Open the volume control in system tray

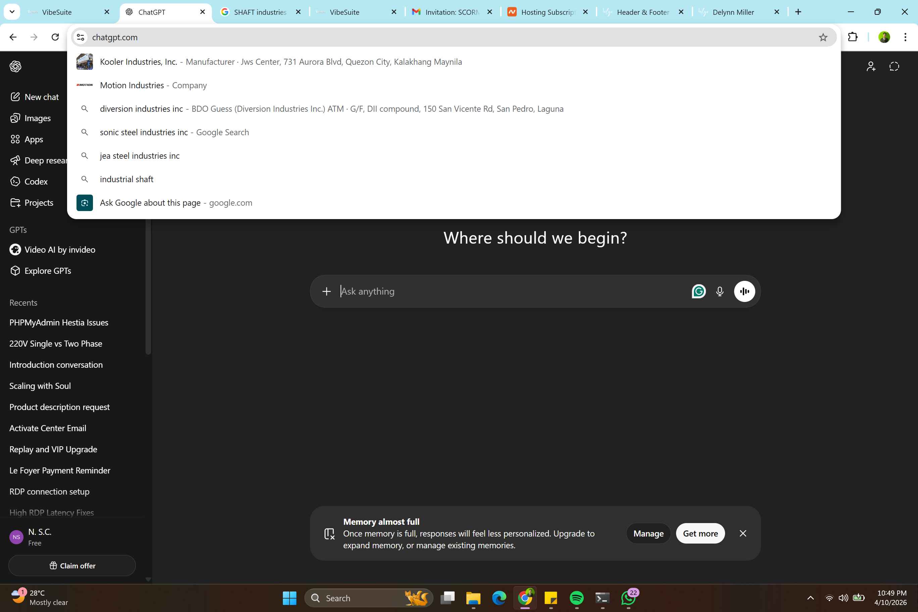pos(843,598)
